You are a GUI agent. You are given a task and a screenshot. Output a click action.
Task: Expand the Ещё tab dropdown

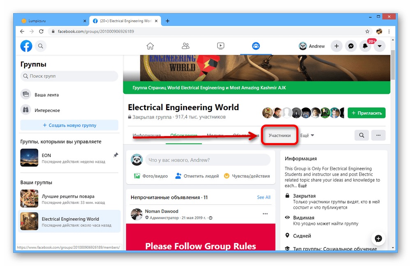pyautogui.click(x=307, y=135)
